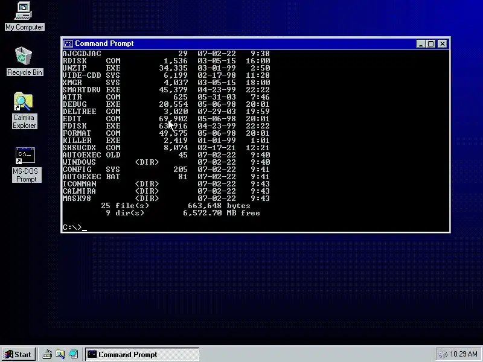
Task: Click the EDIT COM file name
Action: click(x=92, y=118)
